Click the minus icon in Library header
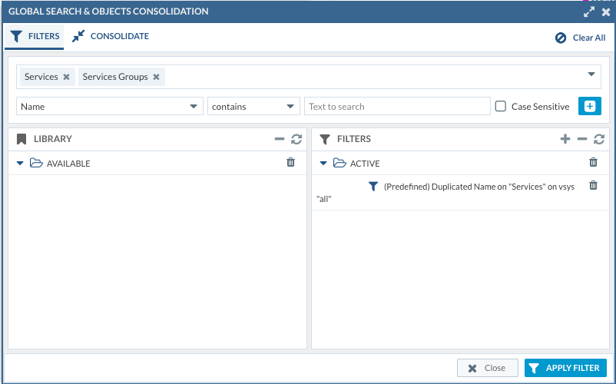The width and height of the screenshot is (616, 384). (x=280, y=139)
